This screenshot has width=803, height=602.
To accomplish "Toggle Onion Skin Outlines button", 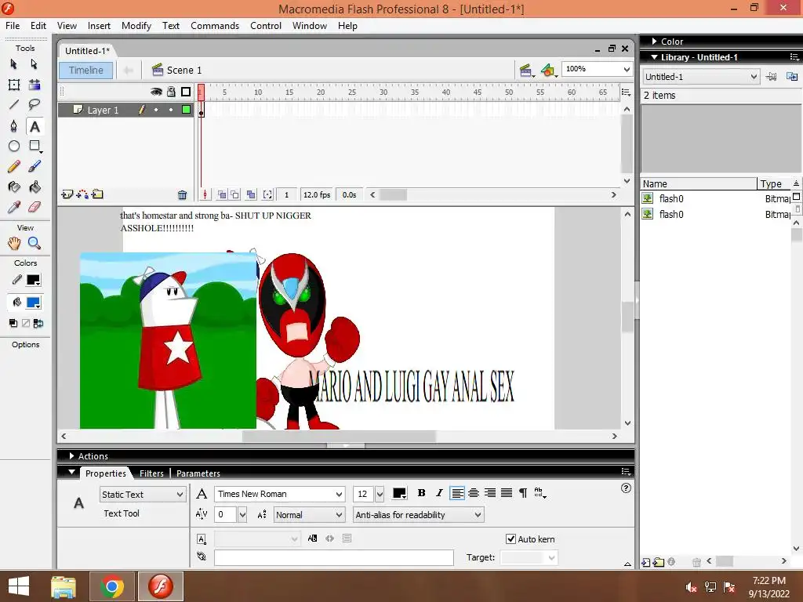I will point(234,194).
